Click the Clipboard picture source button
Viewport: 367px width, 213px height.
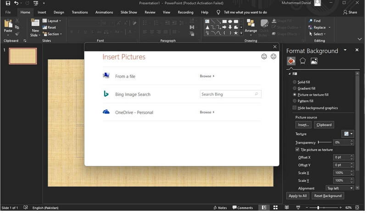tap(324, 125)
